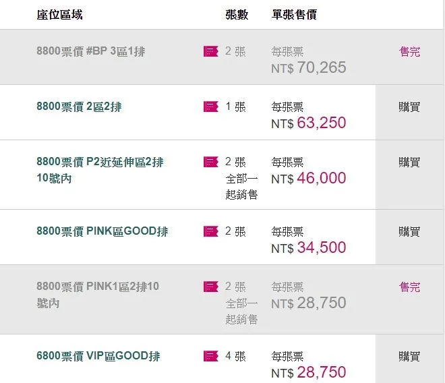Viewport: 445px width, 383px height.
Task: Select the NT$70,265 sold-out price
Action: click(309, 67)
